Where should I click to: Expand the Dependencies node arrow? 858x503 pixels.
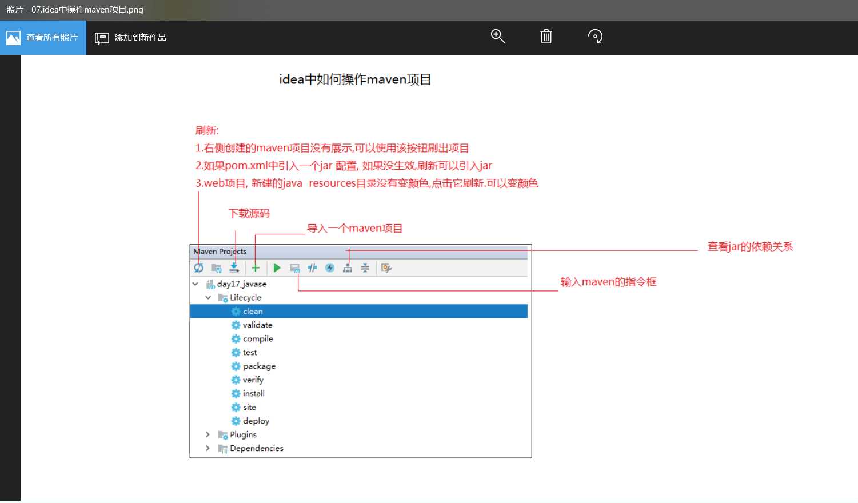tap(207, 448)
